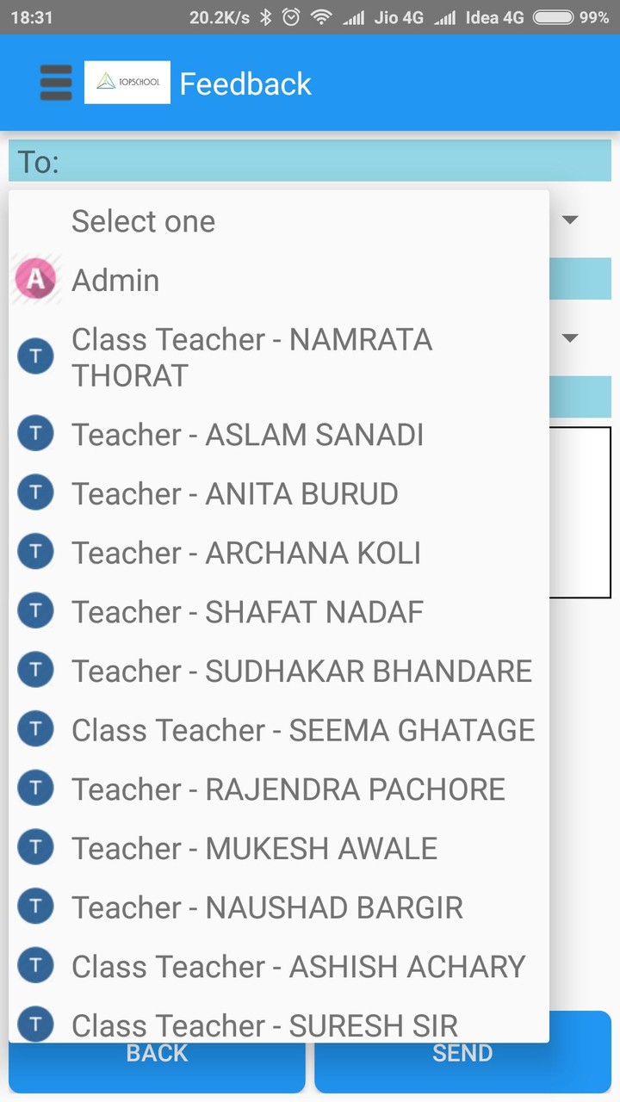Expand the second dropdown arrow on right

tap(569, 338)
